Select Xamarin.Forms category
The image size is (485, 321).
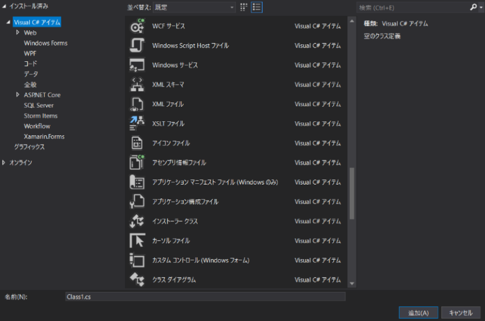click(x=44, y=136)
